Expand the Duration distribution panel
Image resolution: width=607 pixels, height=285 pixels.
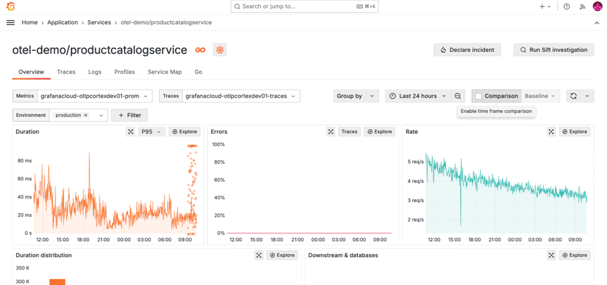click(259, 255)
